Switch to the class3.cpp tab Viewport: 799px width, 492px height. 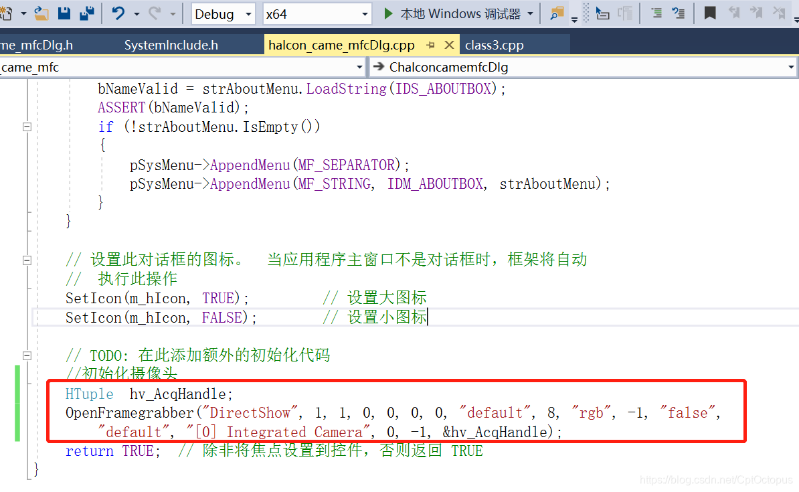(x=495, y=45)
